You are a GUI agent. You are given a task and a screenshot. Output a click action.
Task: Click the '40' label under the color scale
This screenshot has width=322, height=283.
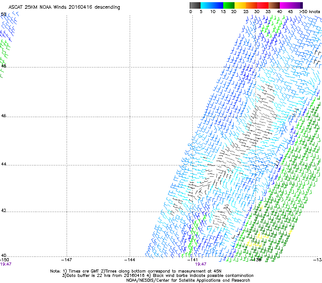click(x=279, y=12)
